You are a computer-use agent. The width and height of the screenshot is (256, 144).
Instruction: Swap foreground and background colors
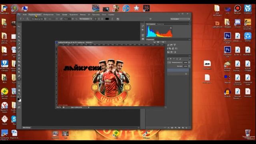(20, 97)
